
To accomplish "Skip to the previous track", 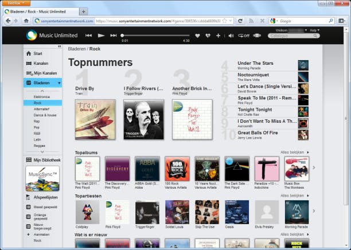I will (88, 36).
